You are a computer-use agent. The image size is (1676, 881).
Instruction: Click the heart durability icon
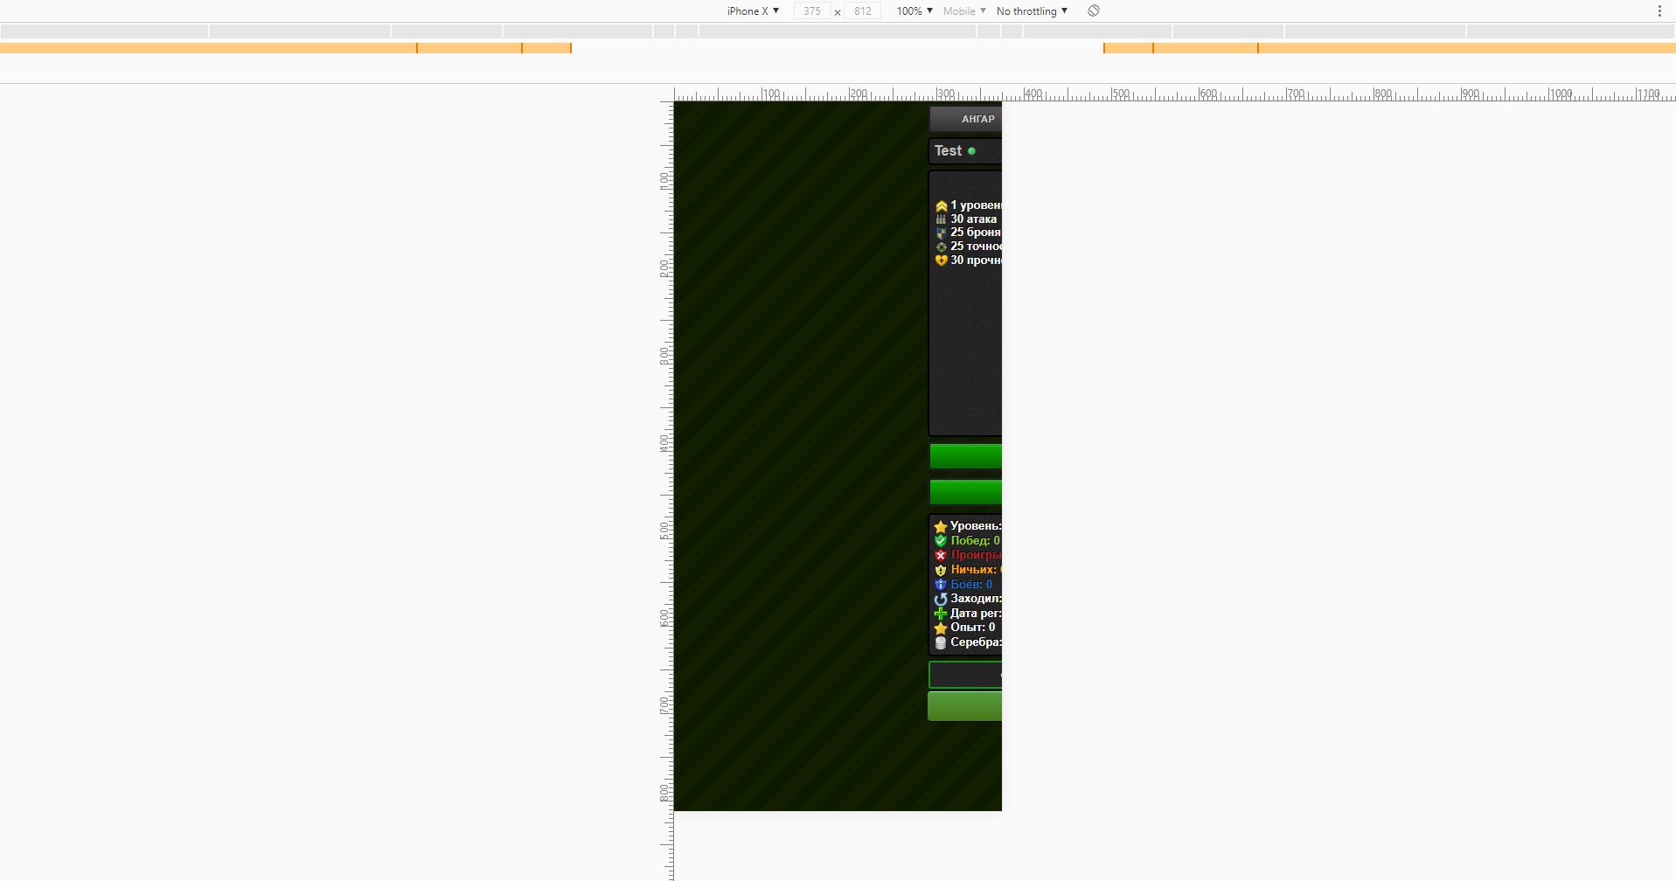tap(941, 260)
